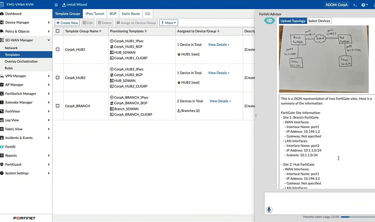Image resolution: width=375 pixels, height=222 pixels.
Task: Click the Branch_SDWAN template icon
Action: point(112,109)
